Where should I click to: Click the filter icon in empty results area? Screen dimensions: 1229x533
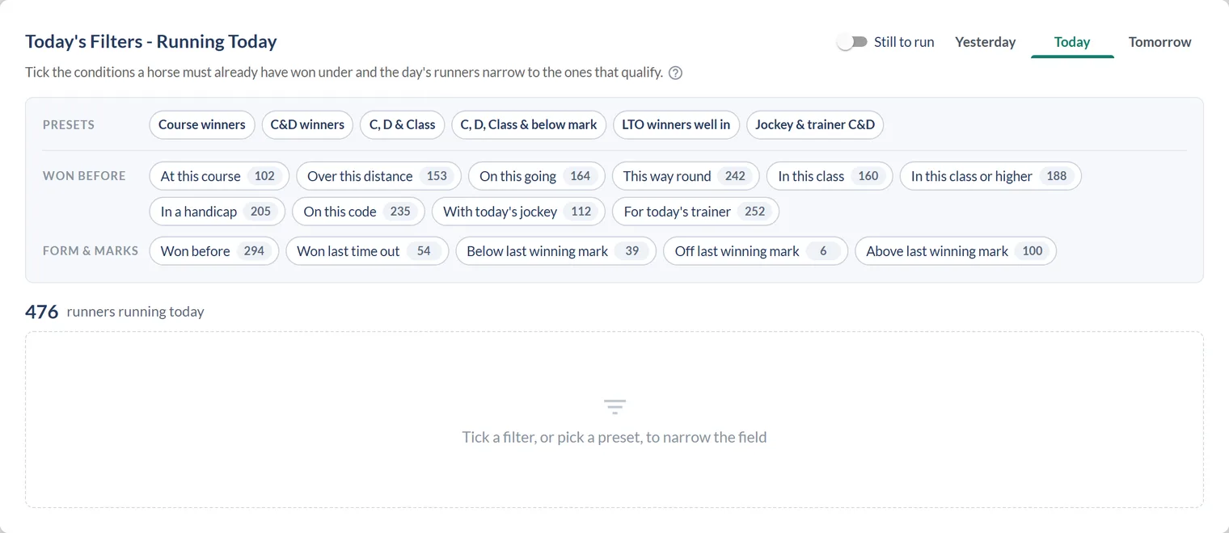click(x=614, y=406)
